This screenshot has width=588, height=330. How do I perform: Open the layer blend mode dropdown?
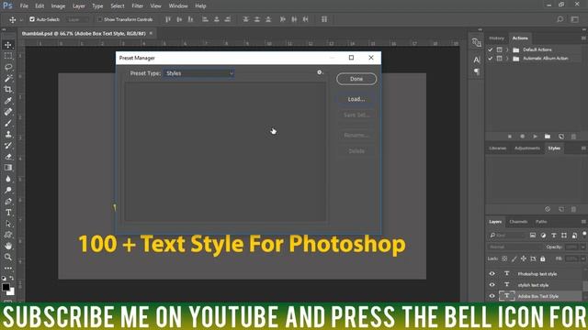(514, 247)
